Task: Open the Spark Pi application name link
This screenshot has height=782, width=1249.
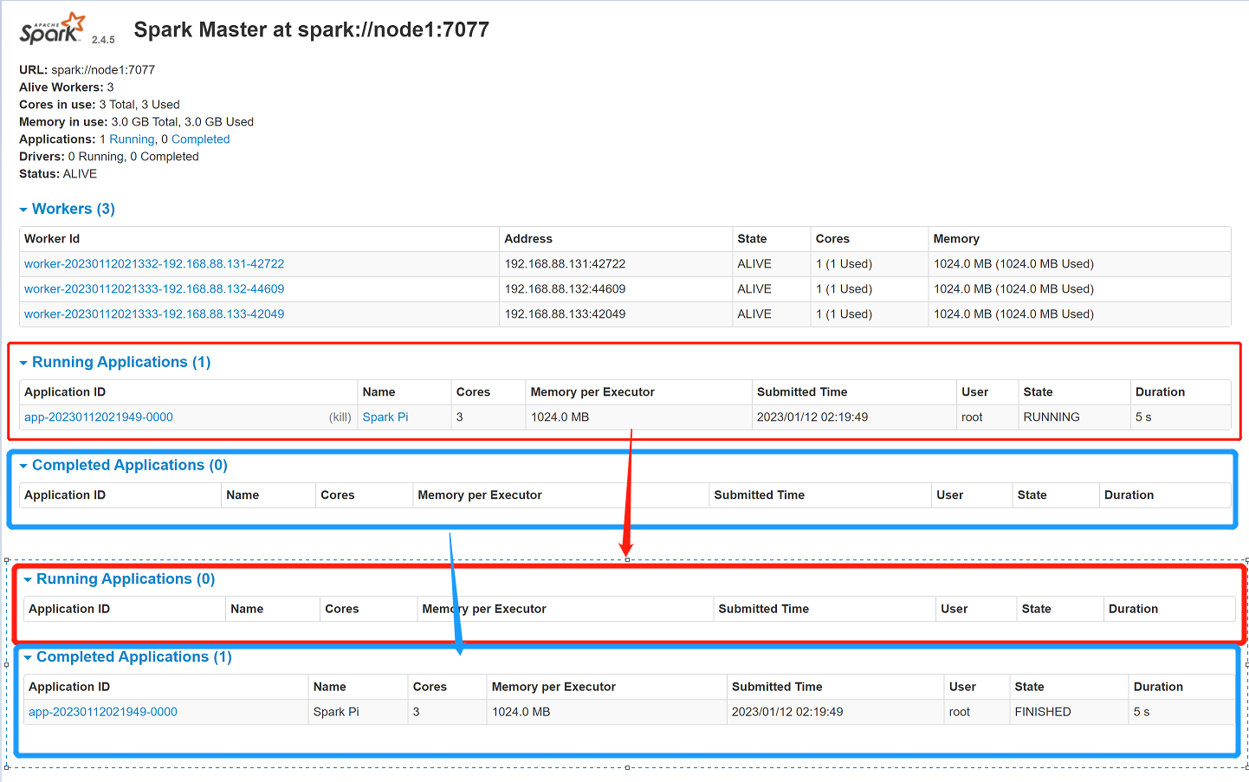Action: coord(385,417)
